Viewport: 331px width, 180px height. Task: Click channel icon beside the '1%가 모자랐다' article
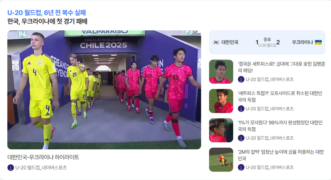tap(241, 138)
